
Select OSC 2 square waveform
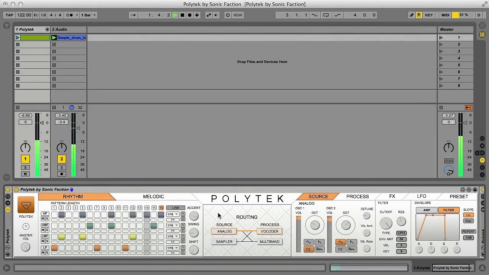coord(340,249)
